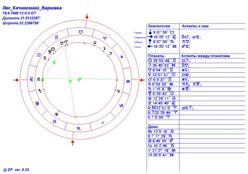The height and width of the screenshot is (174, 248).
Task: Select the Saturn glyph inside the chart wheel
Action: coord(40,91)
